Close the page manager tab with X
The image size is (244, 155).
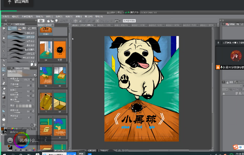tap(53, 25)
